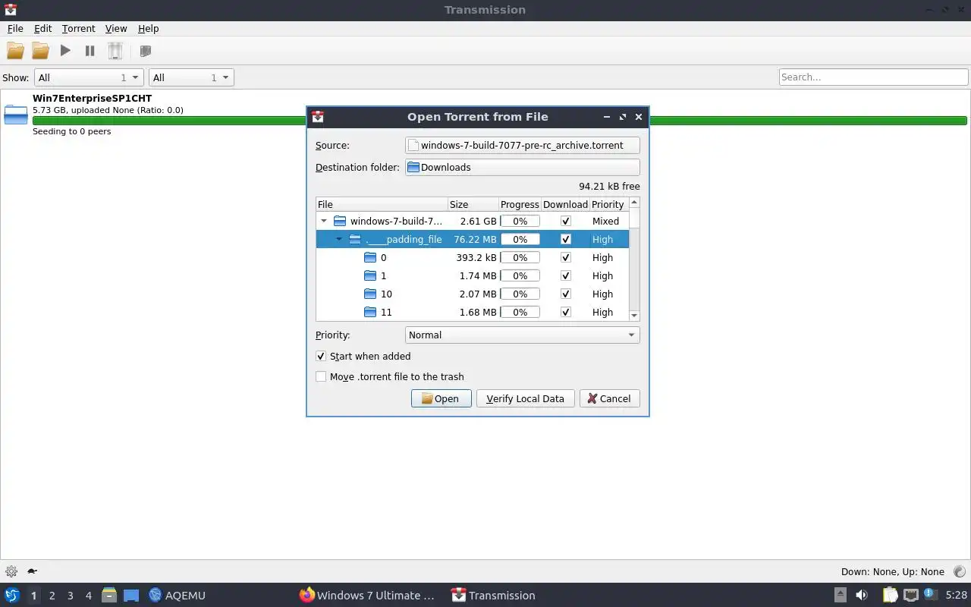Collapse the windows-7-build tree node
This screenshot has height=607, width=971.
(x=324, y=221)
